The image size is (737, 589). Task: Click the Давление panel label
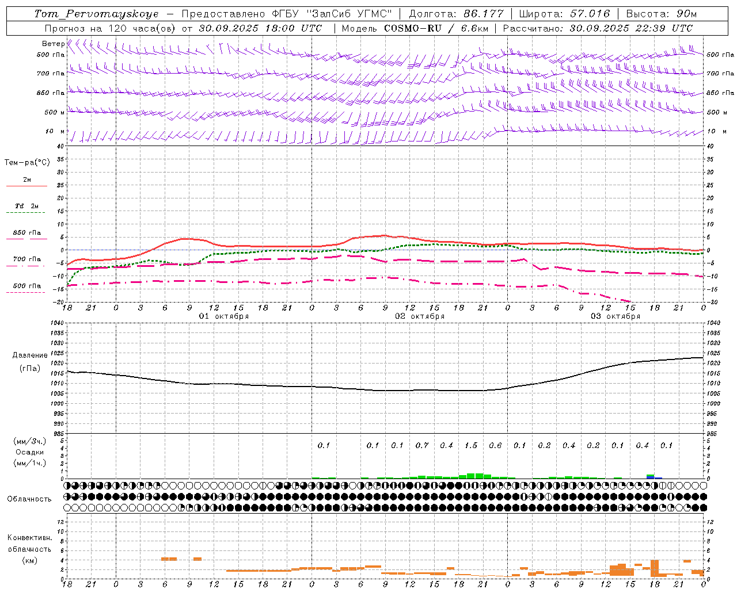[x=30, y=355]
